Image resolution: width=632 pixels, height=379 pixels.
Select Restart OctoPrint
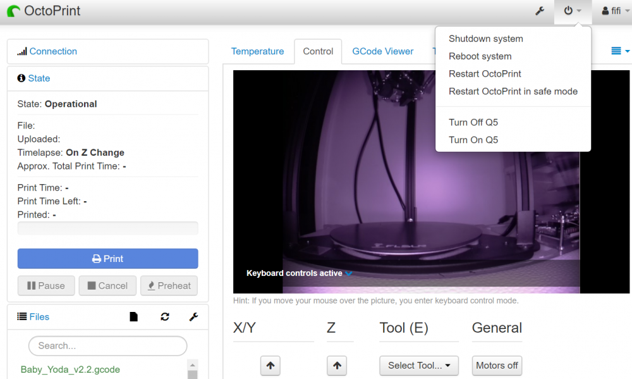(485, 74)
